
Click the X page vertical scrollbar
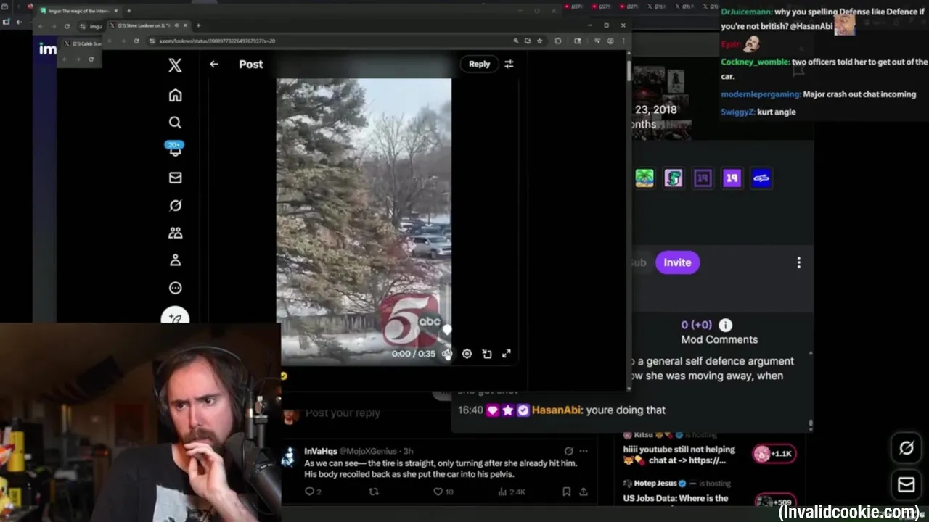(x=629, y=70)
